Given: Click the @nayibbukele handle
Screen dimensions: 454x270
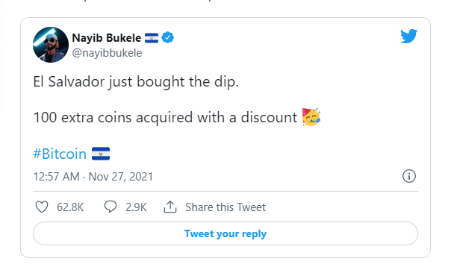Looking at the screenshot, I should (107, 53).
